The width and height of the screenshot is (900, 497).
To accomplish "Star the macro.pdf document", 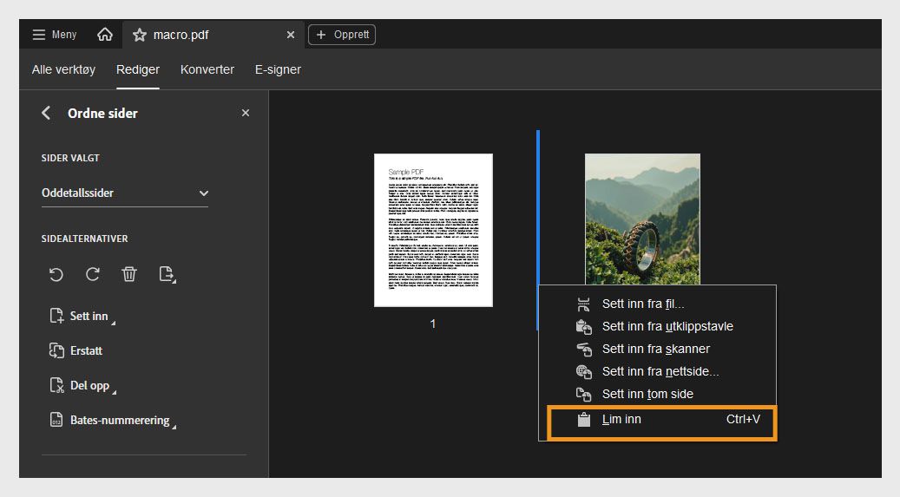I will point(140,35).
